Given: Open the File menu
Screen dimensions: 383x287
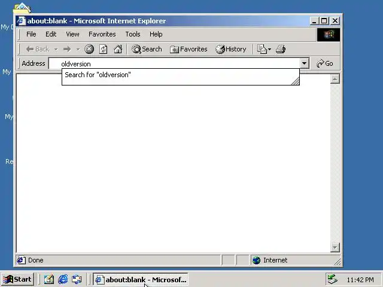Looking at the screenshot, I should [x=31, y=34].
